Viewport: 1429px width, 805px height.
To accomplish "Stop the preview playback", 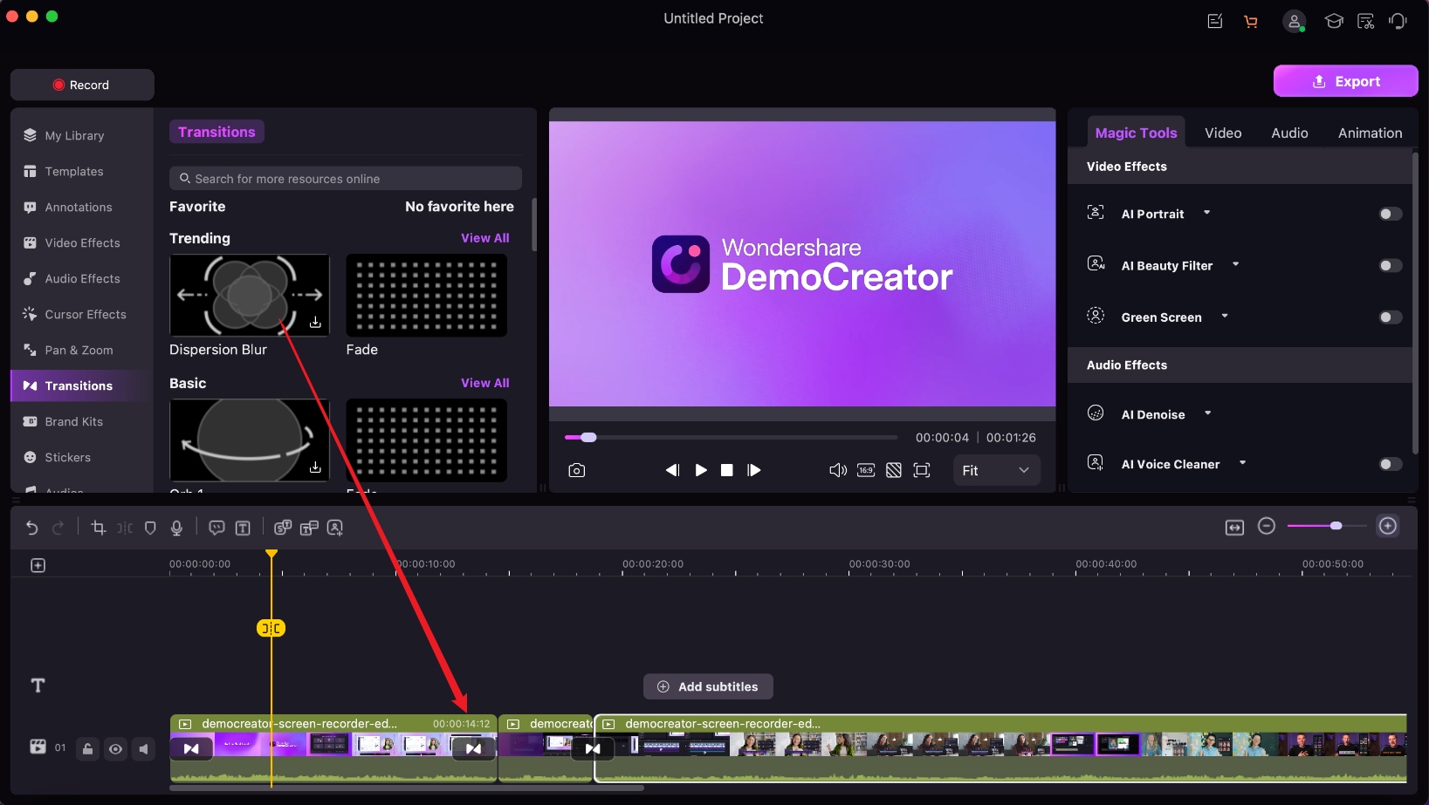I will 726,470.
